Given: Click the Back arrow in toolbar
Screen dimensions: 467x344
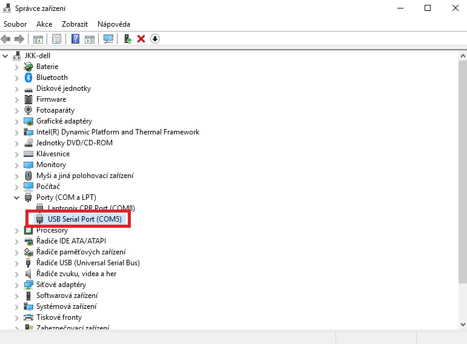Looking at the screenshot, I should click(x=6, y=39).
